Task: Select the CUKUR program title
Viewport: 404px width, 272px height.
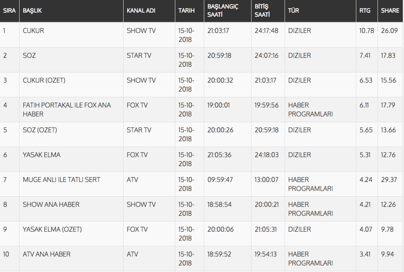Action: tap(34, 30)
